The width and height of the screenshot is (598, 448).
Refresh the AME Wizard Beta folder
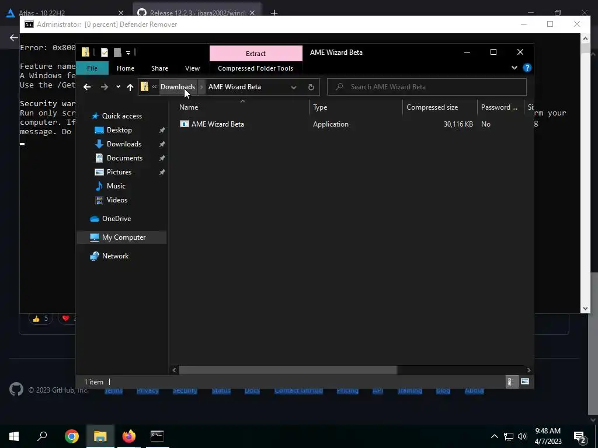pos(311,87)
